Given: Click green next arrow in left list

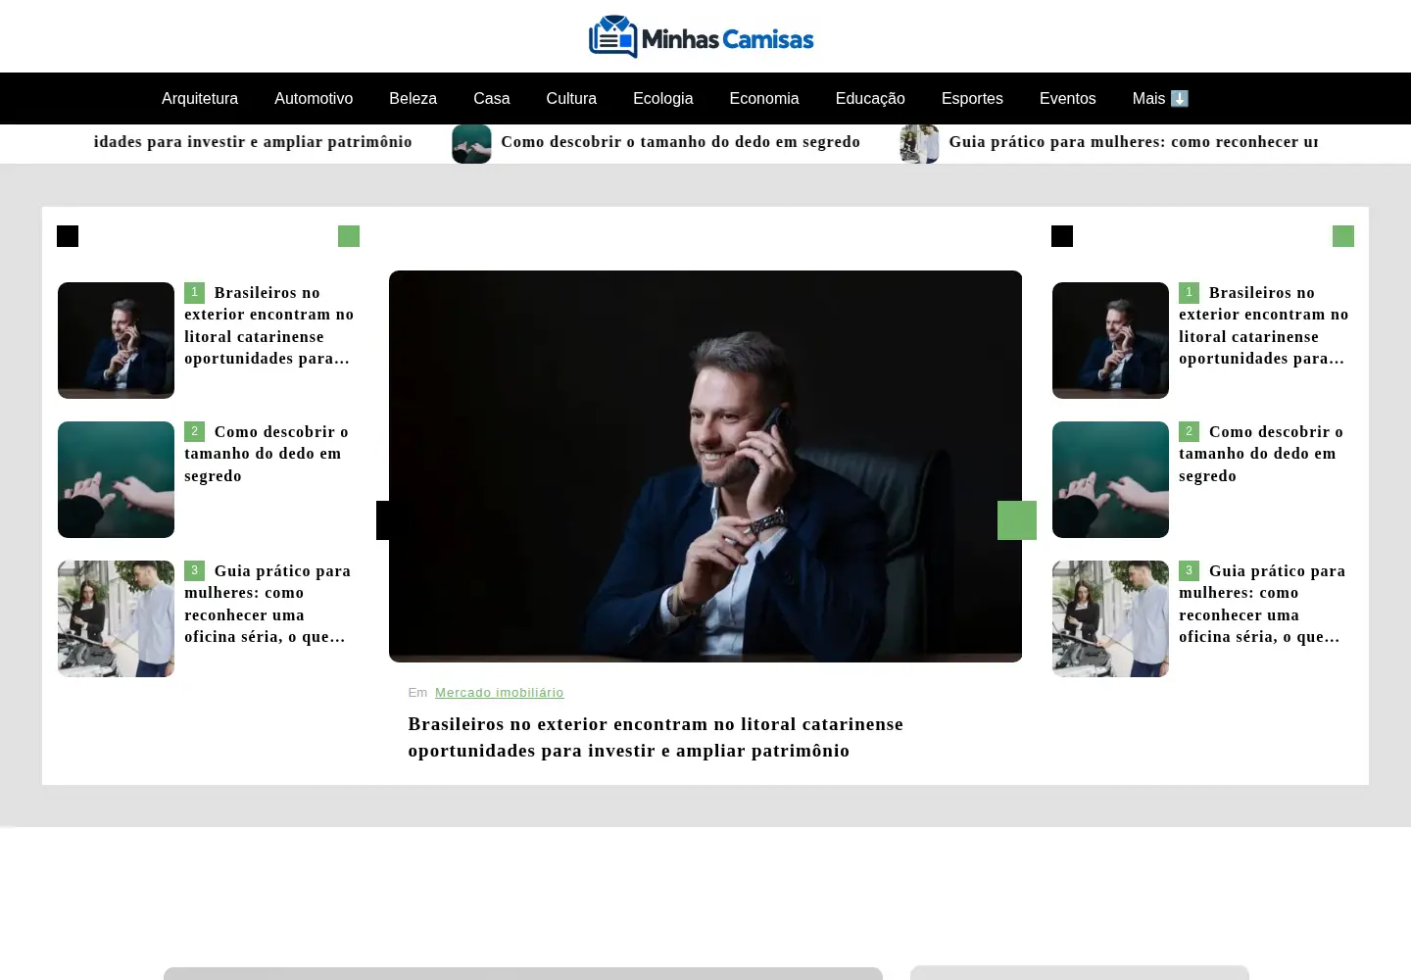Looking at the screenshot, I should point(349,236).
